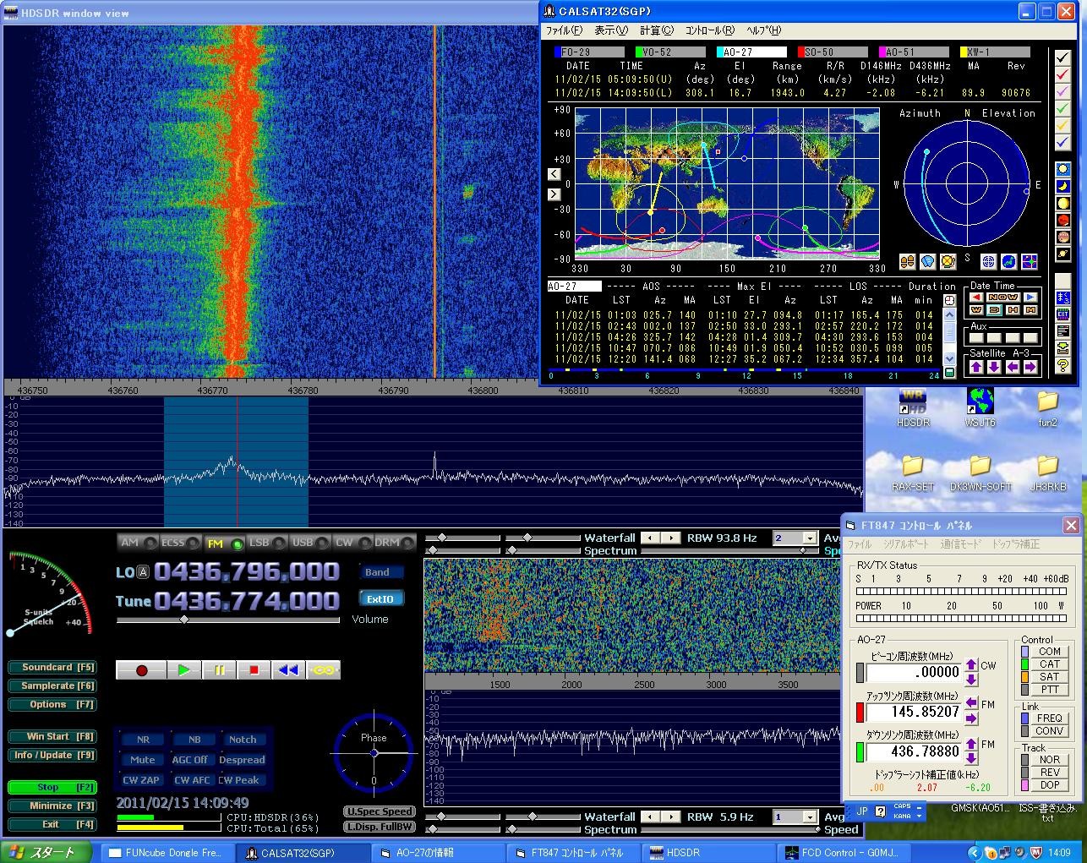Click the yellow question mark help icon

[1063, 365]
